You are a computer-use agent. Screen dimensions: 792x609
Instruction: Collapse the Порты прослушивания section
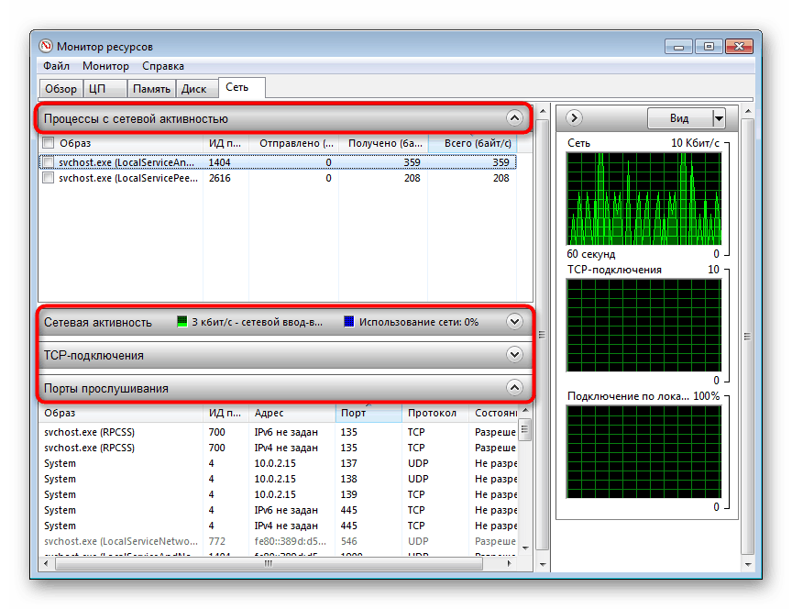click(514, 388)
